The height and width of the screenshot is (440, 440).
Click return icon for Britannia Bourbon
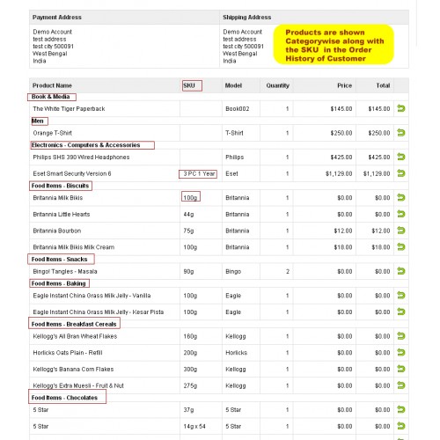[401, 231]
